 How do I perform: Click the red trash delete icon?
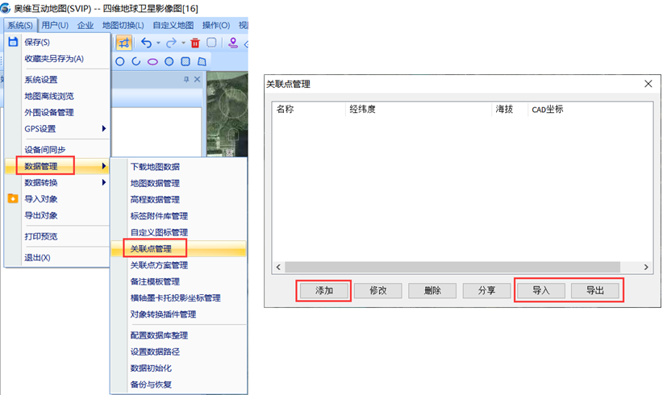click(195, 43)
